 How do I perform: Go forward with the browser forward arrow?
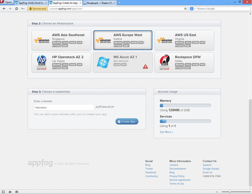[10, 9]
